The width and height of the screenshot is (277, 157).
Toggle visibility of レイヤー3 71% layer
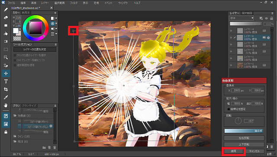click(x=231, y=51)
